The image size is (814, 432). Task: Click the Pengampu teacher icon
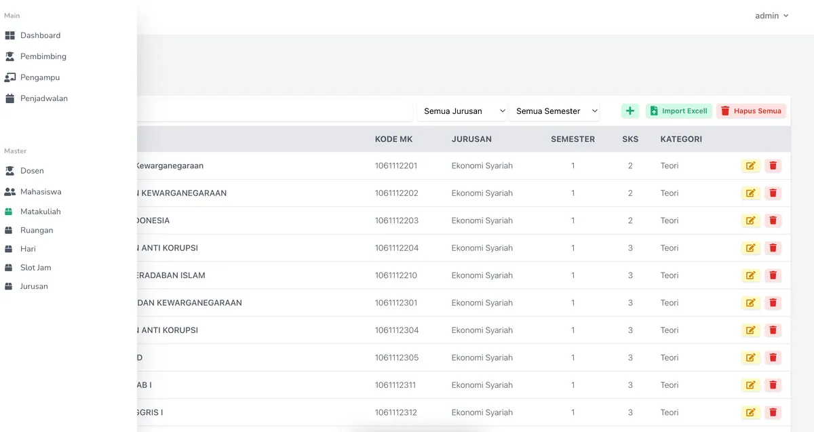tap(9, 77)
